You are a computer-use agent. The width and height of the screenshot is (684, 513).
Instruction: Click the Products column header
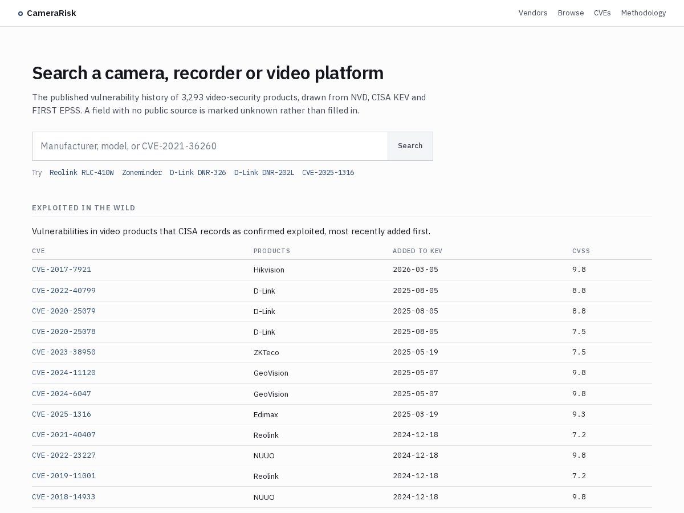(x=272, y=251)
